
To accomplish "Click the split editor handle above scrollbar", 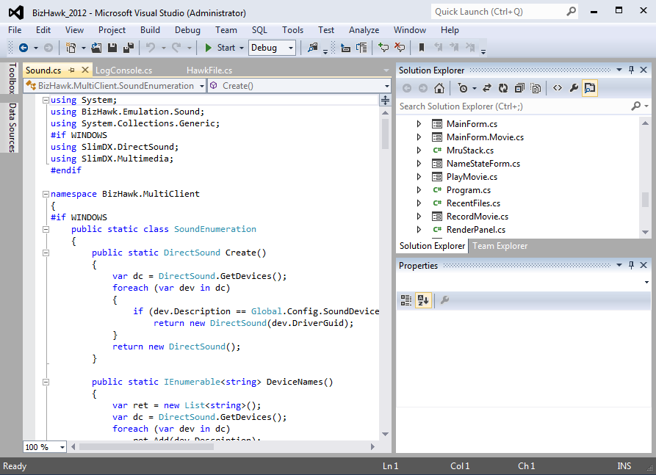I will 385,101.
